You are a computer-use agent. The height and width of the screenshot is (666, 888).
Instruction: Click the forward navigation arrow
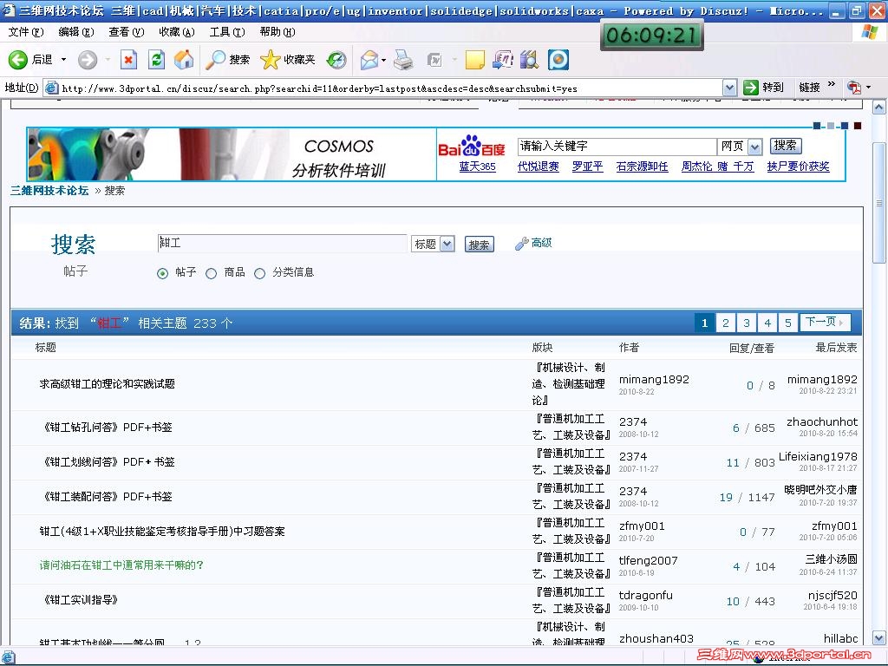(x=88, y=60)
